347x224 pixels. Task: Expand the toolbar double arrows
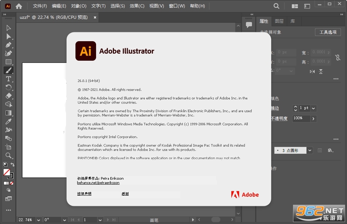(4, 14)
